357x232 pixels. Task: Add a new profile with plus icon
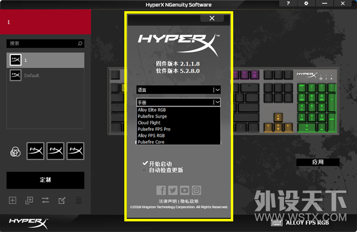pos(13,201)
